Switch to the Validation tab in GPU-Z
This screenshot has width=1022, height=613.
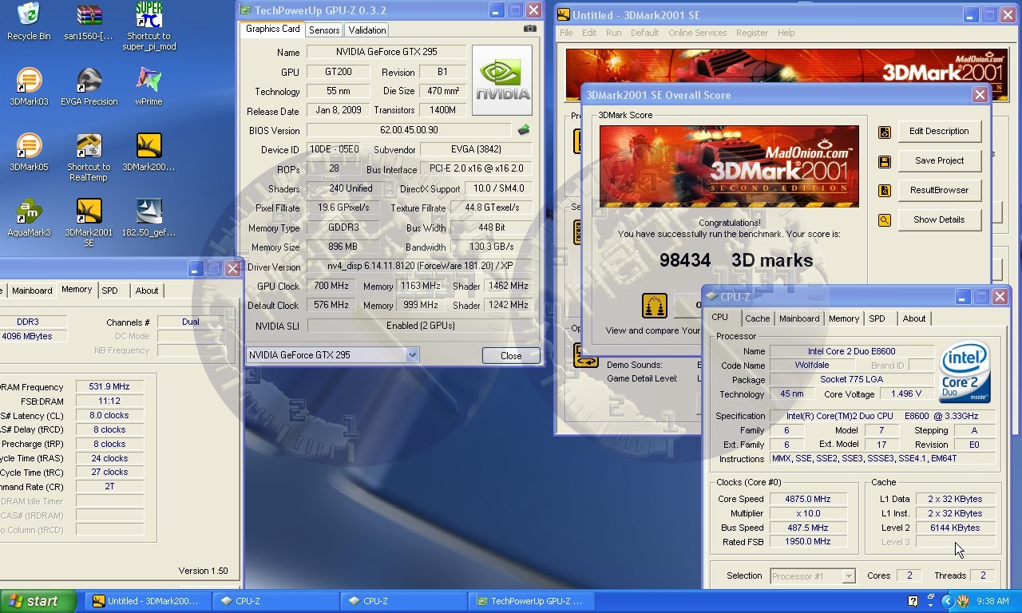click(367, 30)
